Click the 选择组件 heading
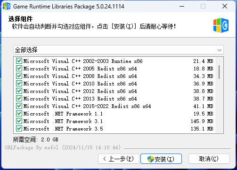 [x=20, y=19]
